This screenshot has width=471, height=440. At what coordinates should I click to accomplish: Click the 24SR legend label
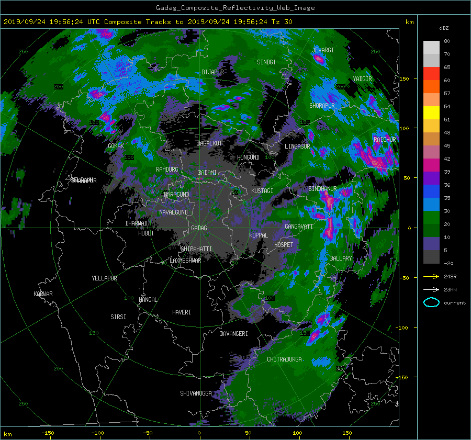(450, 276)
